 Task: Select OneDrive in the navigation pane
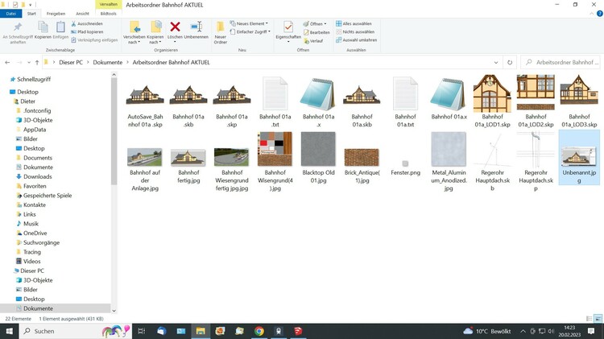(35, 233)
